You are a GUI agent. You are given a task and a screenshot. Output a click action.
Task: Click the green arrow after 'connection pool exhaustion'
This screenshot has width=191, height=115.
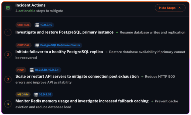(x=142, y=77)
